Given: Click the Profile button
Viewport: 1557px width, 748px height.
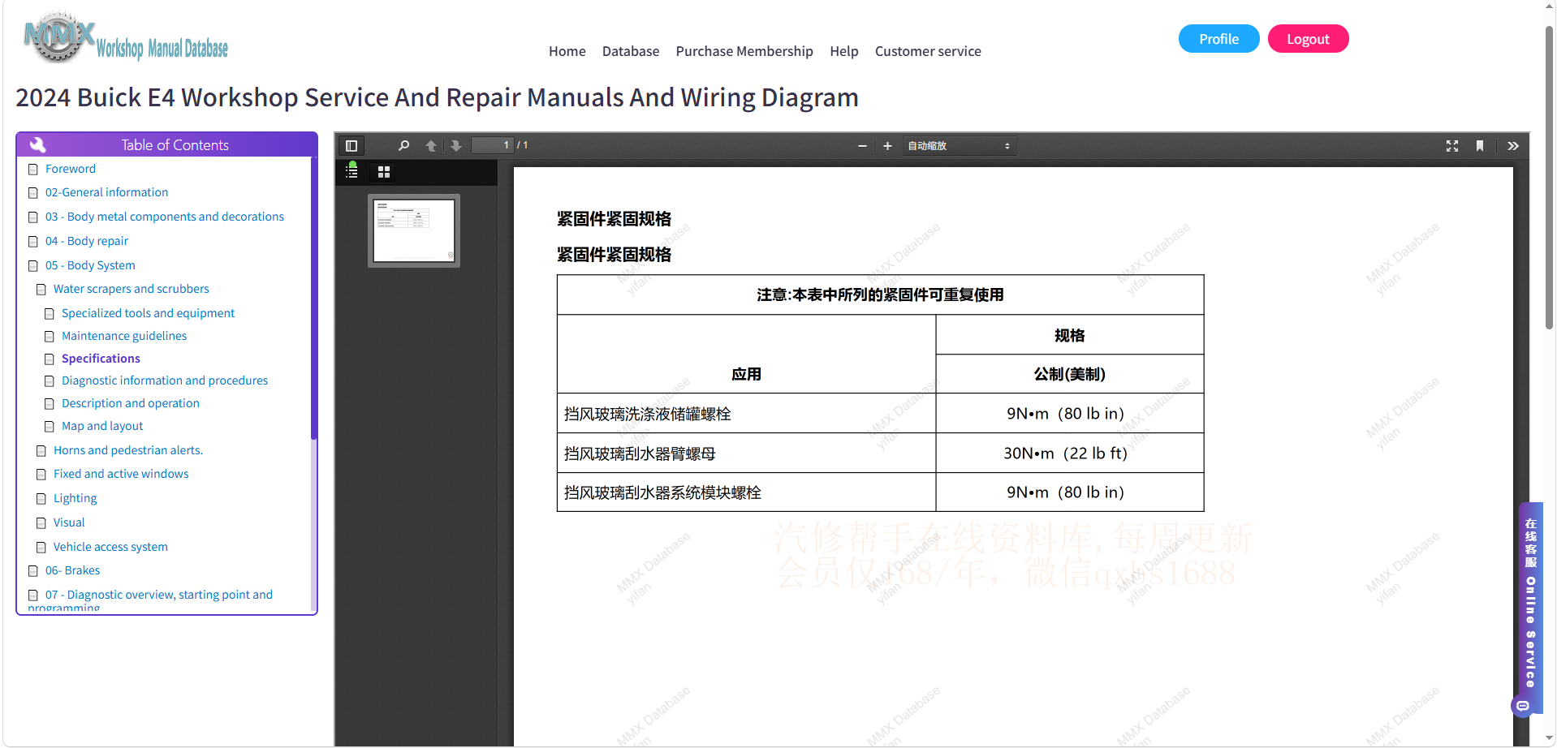Looking at the screenshot, I should point(1218,39).
